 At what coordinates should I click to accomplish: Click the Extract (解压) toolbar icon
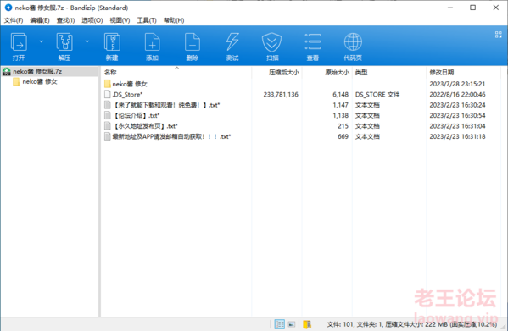[x=64, y=42]
